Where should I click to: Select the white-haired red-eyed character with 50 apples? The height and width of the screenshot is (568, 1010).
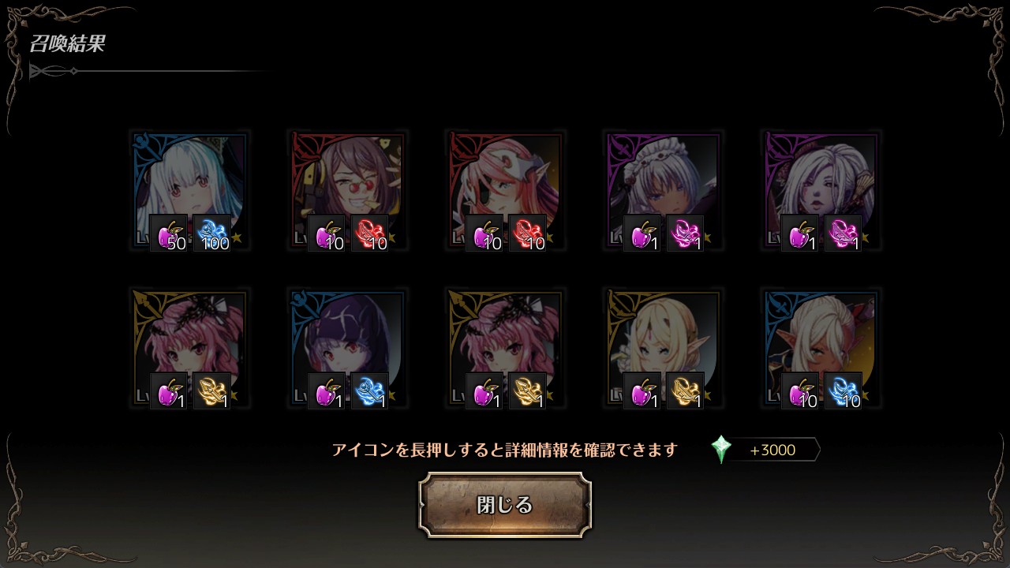coord(190,190)
